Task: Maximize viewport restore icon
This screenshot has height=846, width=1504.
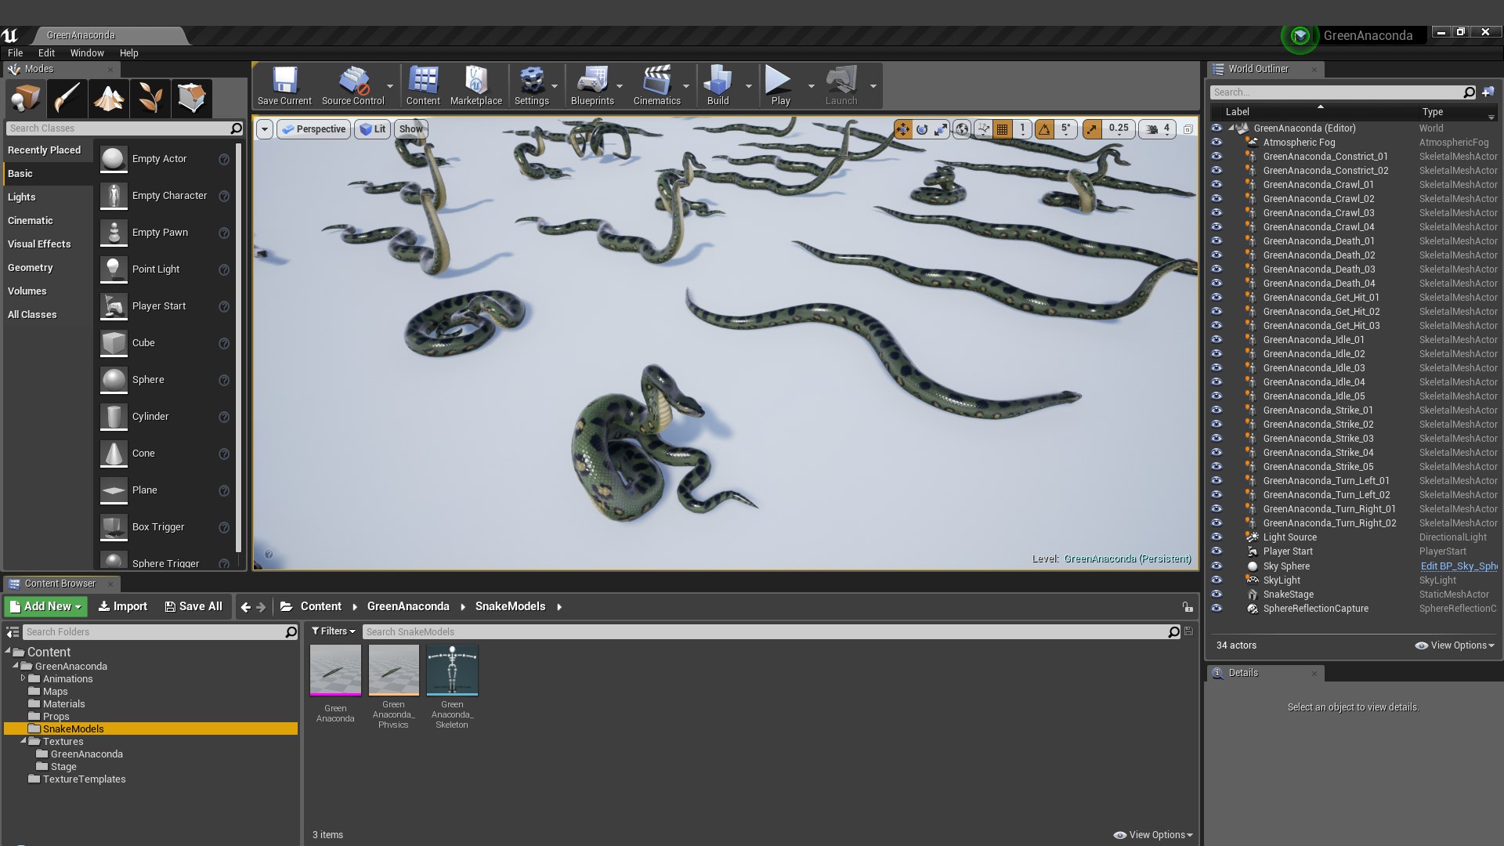Action: (1188, 129)
